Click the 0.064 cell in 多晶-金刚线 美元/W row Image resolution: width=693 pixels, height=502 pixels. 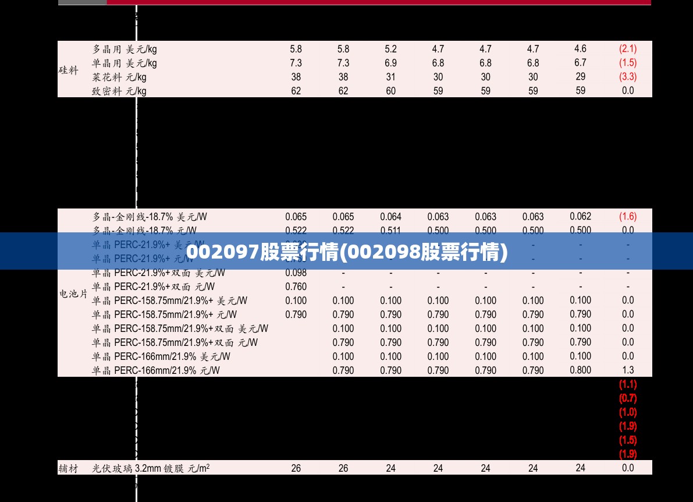390,217
